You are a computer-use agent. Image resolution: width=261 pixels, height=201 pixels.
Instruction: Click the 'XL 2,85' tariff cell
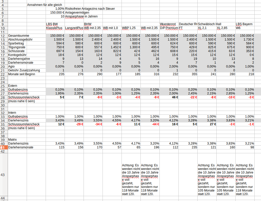pyautogui.click(x=226, y=28)
